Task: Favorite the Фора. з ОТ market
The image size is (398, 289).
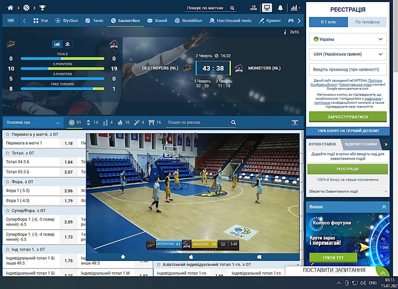Action: (x=7, y=182)
